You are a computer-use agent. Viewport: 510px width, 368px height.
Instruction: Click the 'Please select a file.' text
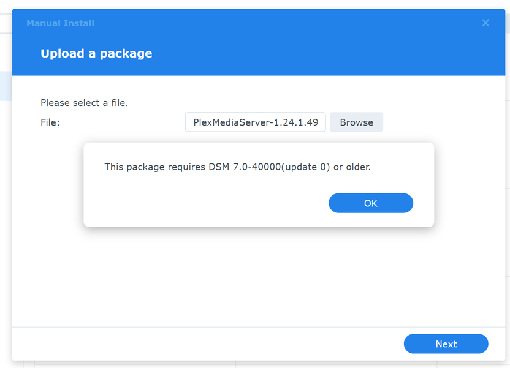pyautogui.click(x=84, y=103)
